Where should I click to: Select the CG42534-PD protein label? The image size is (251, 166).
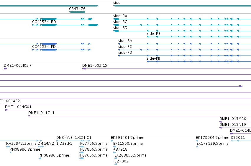point(44,47)
